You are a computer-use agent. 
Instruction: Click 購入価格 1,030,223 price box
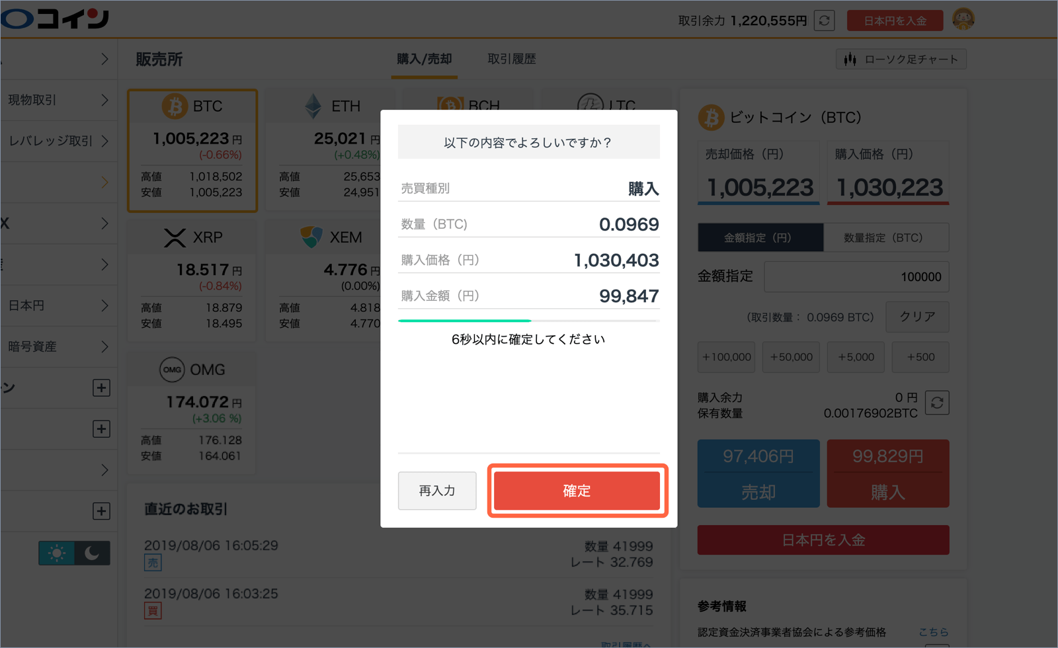(x=888, y=173)
